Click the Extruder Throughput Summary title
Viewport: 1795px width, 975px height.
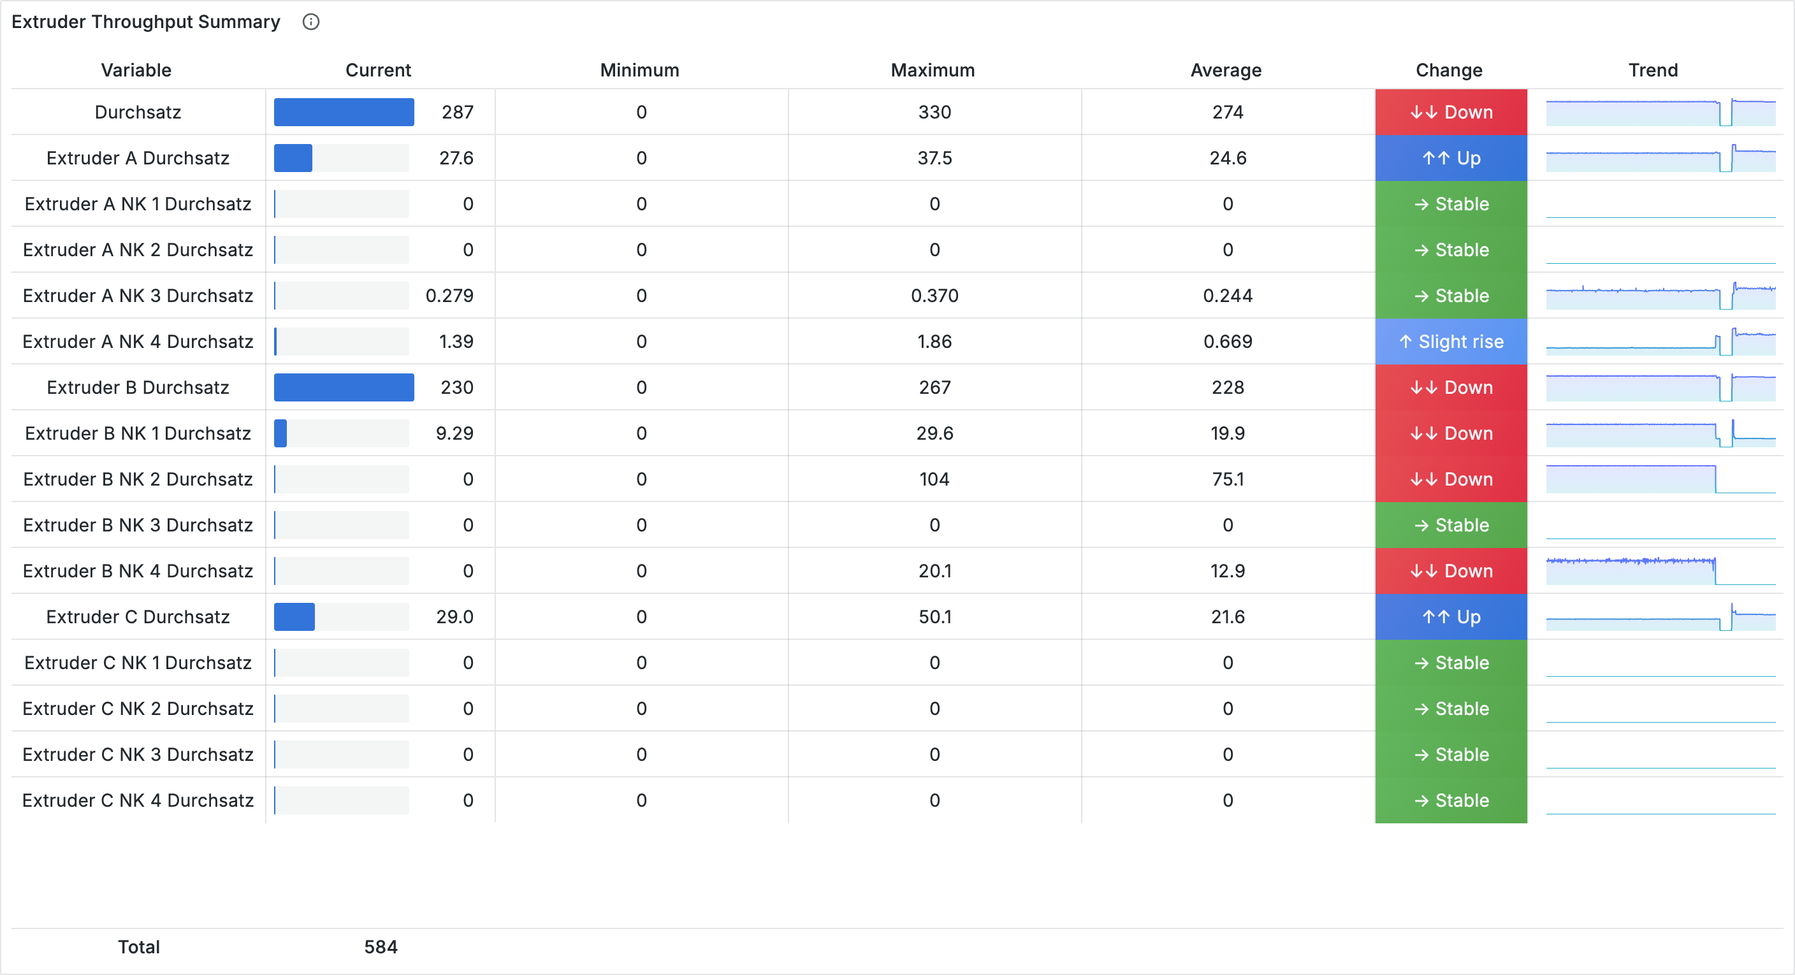pyautogui.click(x=145, y=22)
